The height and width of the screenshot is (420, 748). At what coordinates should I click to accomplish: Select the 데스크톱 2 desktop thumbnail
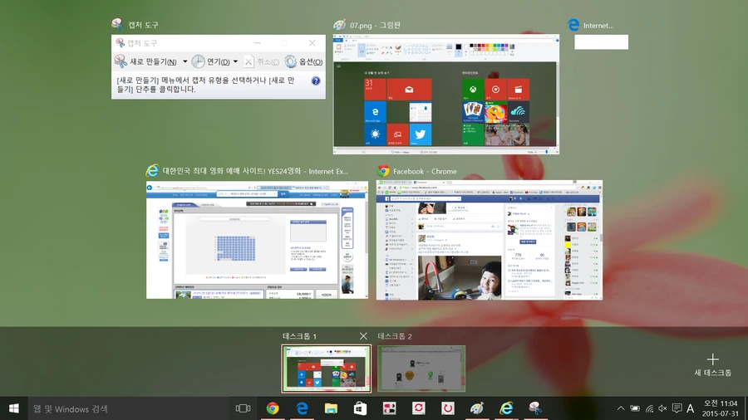[x=421, y=369]
